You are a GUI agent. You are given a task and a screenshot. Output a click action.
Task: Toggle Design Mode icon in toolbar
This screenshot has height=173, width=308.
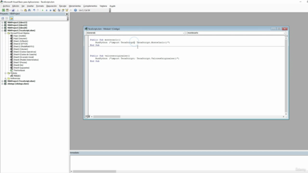tap(54, 10)
